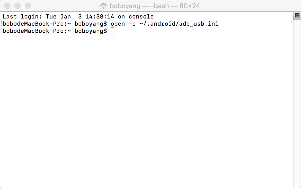This screenshot has height=188, width=301.
Task: Zoom the Terminal window with the third title bar button
Action: click(x=28, y=6)
